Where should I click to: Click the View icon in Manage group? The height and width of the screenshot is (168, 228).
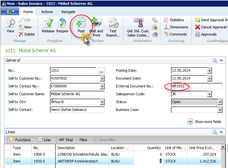(10, 23)
